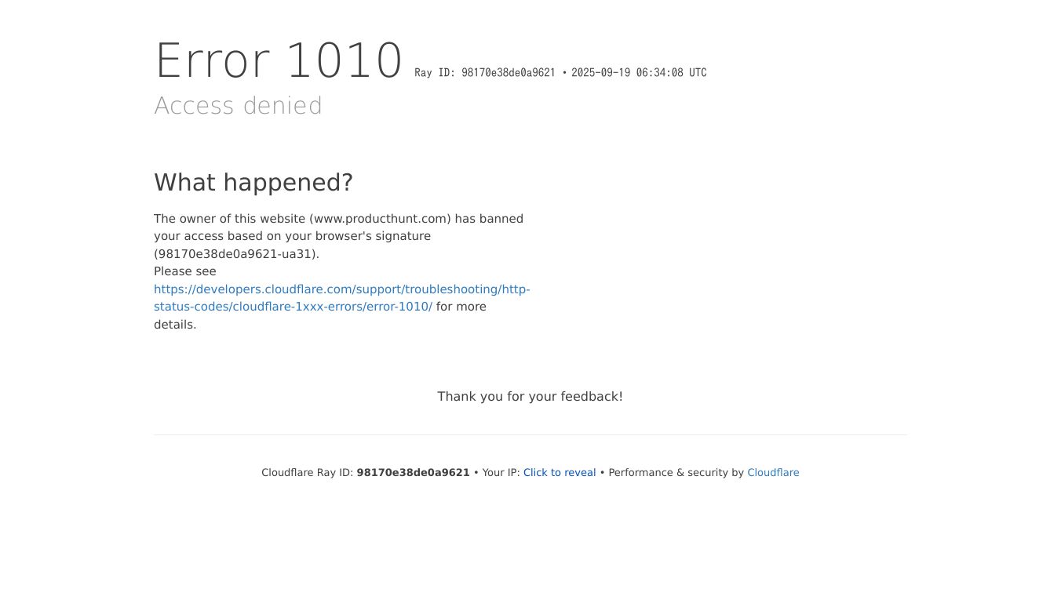Click the 'details.' word ending the paragraph
This screenshot has width=1061, height=596.
[x=175, y=325]
